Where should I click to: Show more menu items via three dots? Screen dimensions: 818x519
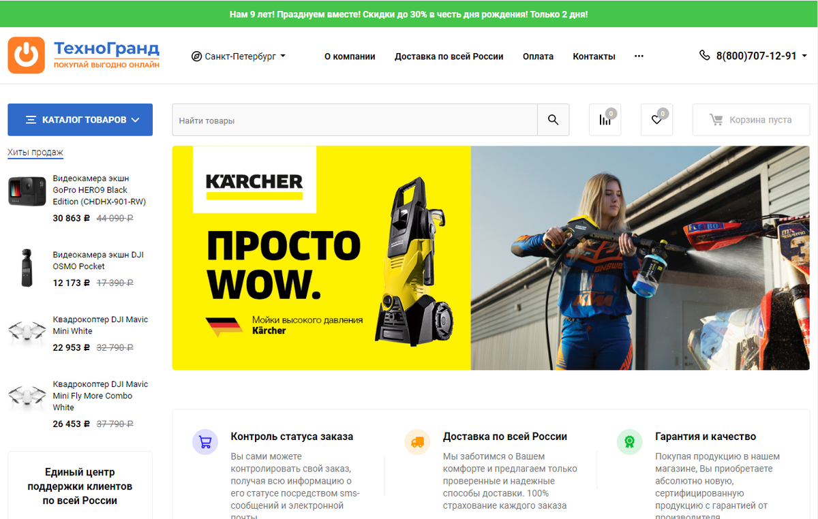click(x=639, y=57)
